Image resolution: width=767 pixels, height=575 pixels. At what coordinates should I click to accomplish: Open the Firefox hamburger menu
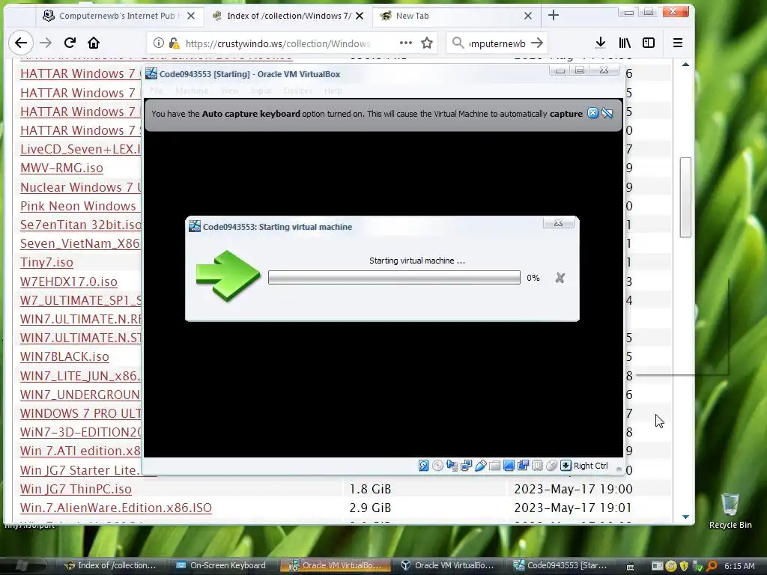(x=677, y=43)
